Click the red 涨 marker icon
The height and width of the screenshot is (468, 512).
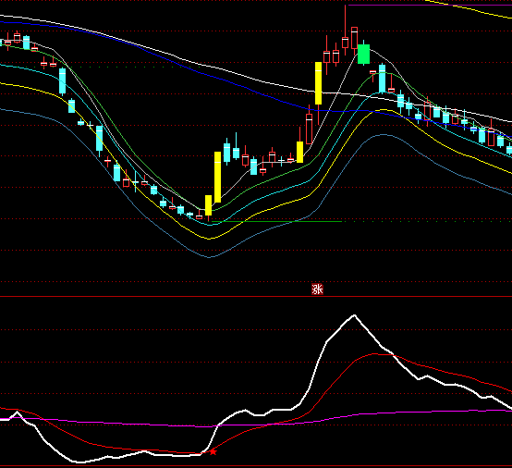pos(317,289)
